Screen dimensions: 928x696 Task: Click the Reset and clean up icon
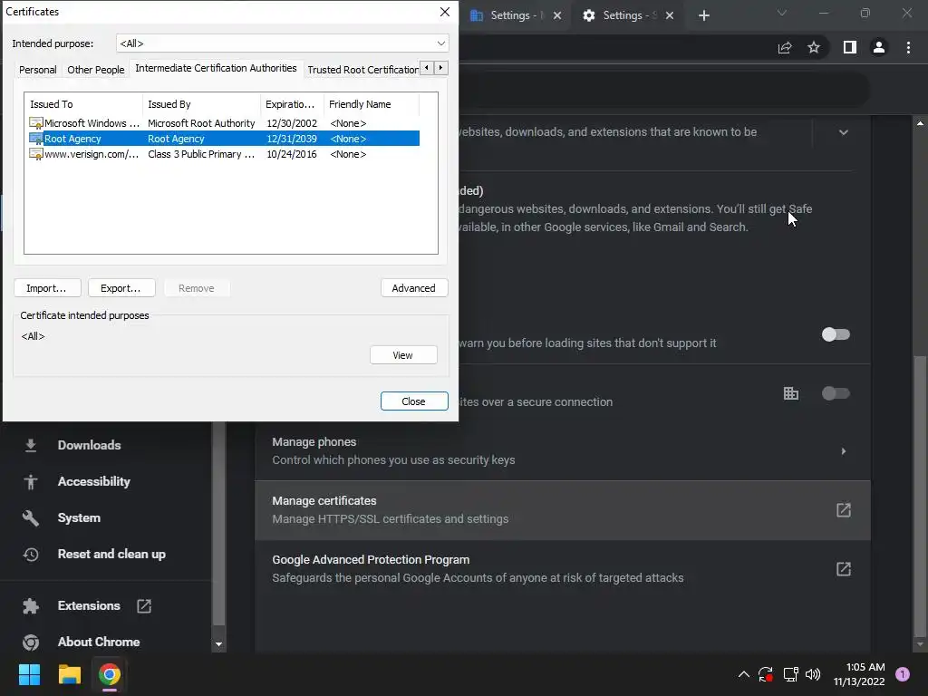(x=31, y=555)
